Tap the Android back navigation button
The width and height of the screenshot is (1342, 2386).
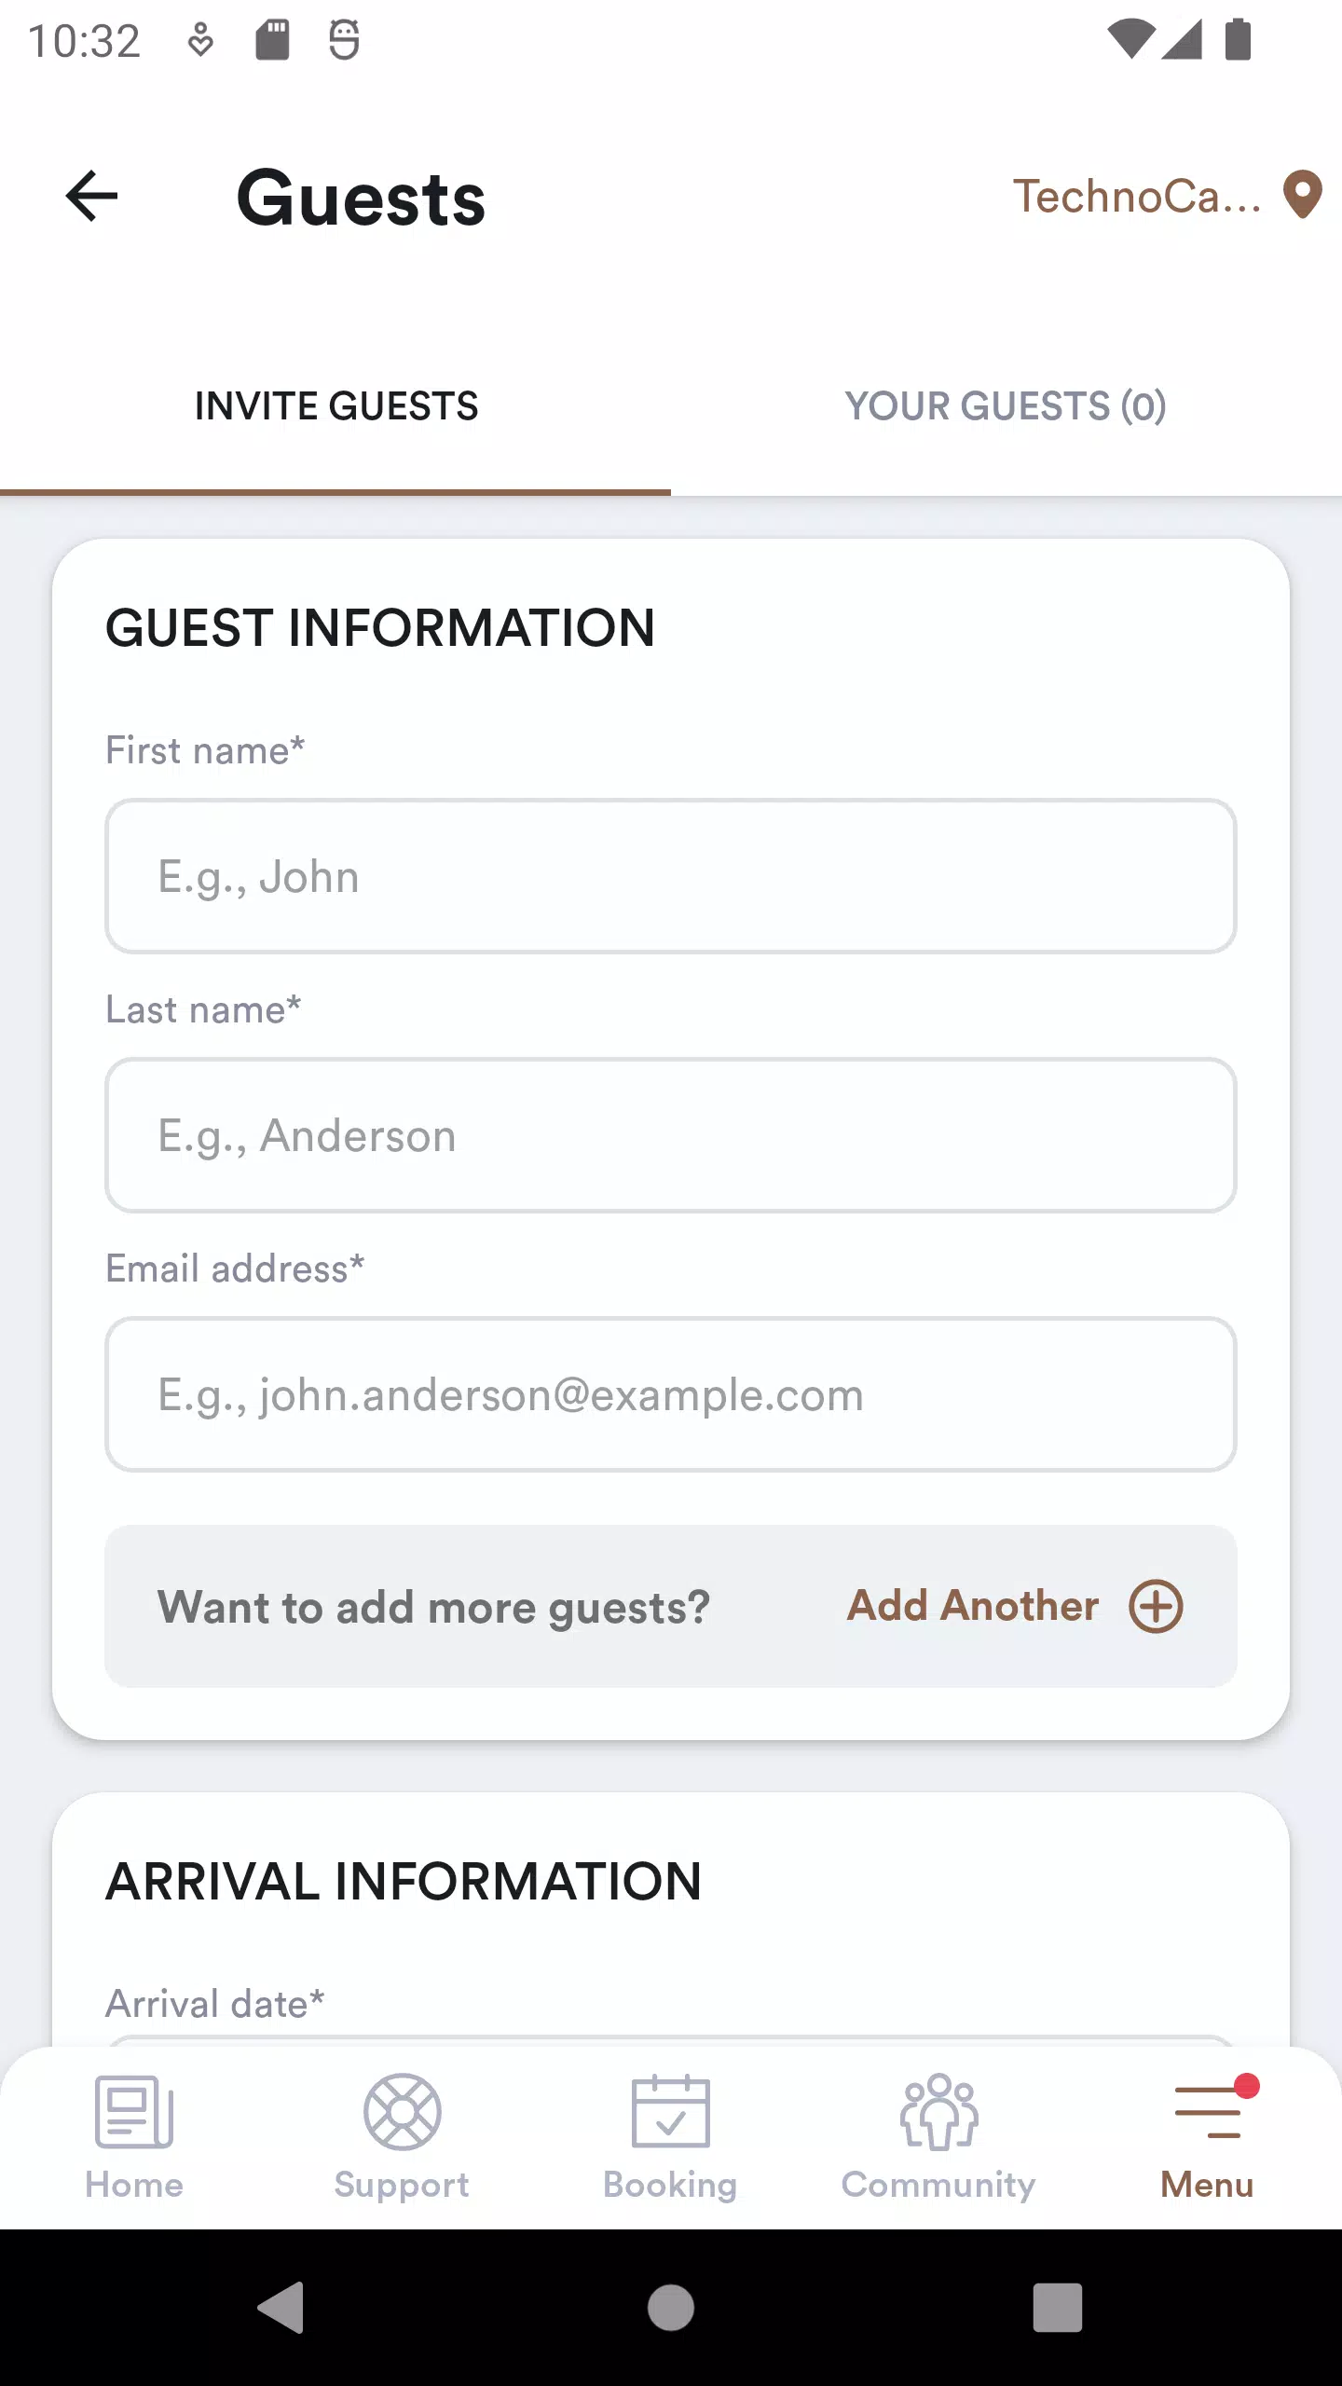click(281, 2308)
